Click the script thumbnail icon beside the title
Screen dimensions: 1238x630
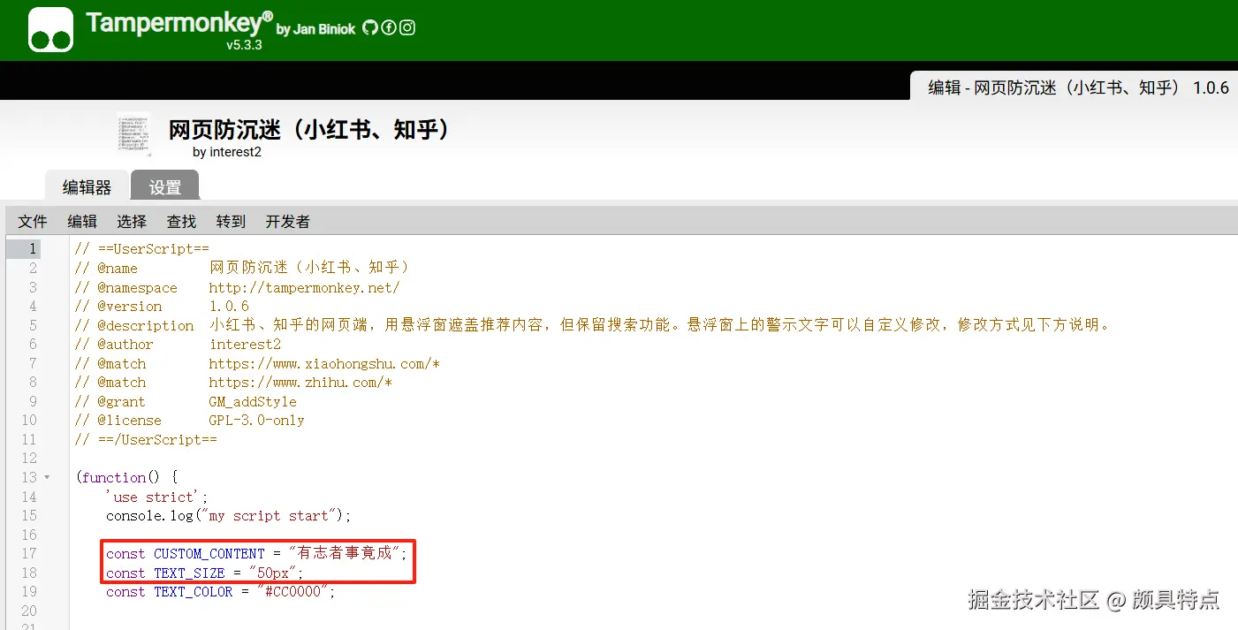coord(133,135)
